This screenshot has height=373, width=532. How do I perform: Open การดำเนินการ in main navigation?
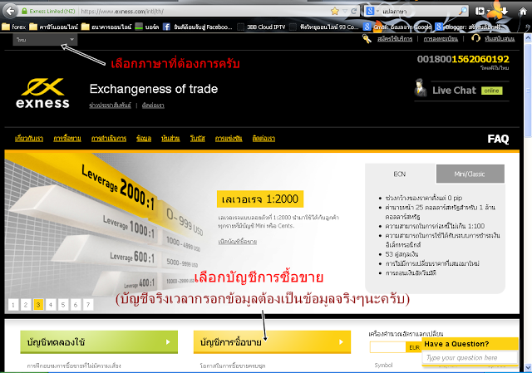point(109,139)
